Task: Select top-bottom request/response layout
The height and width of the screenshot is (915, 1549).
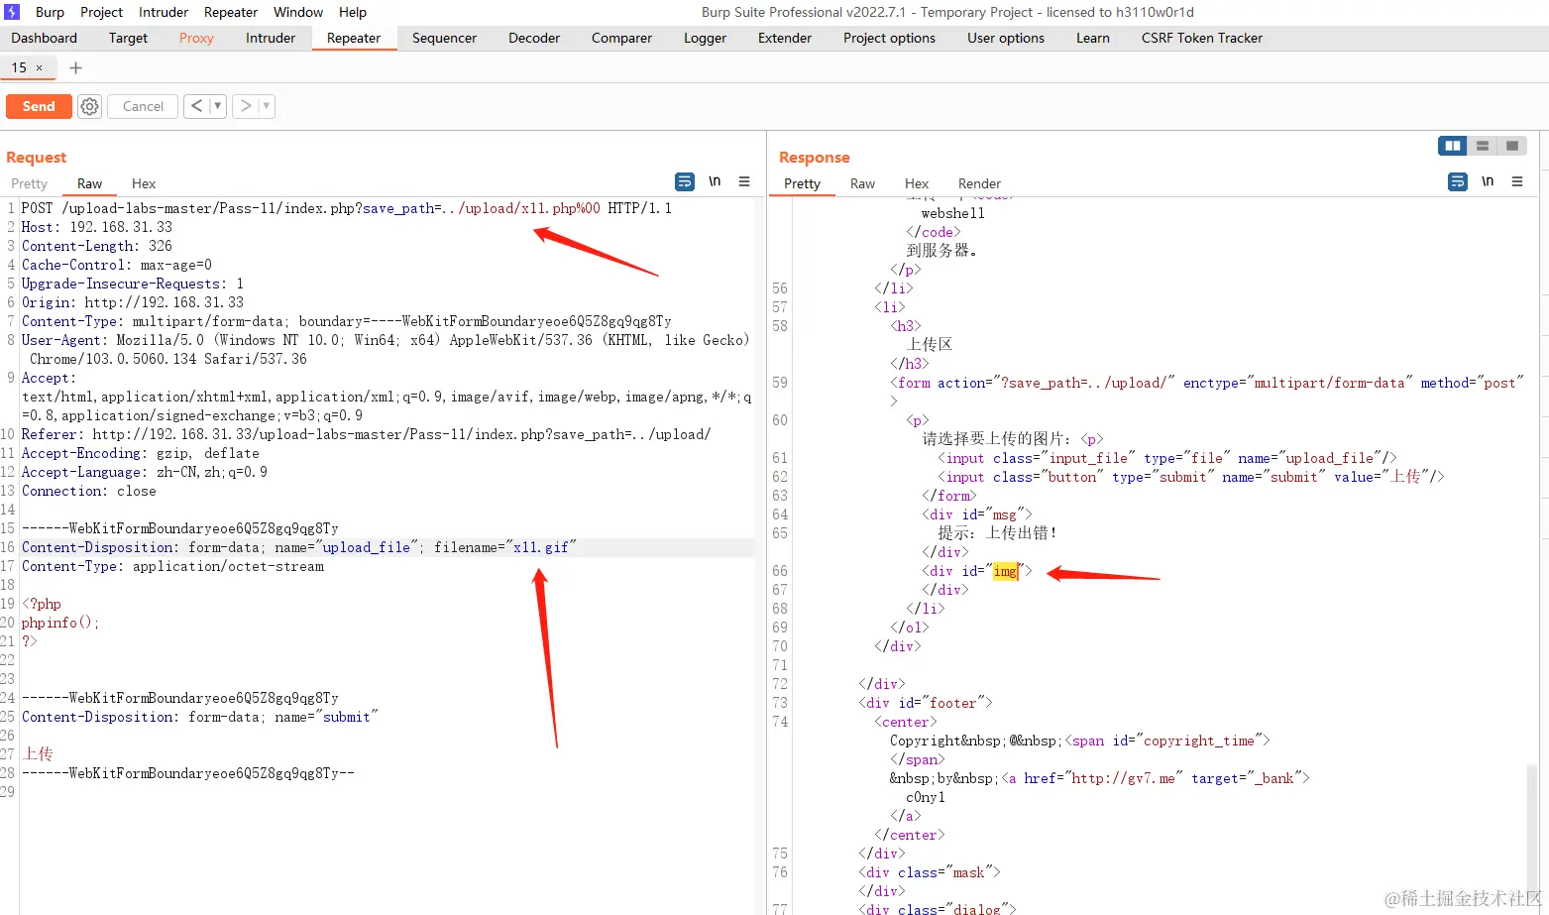Action: [1483, 146]
